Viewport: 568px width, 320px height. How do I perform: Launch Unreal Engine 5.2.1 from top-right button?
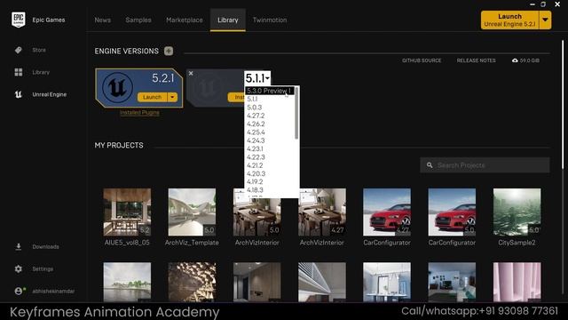509,20
